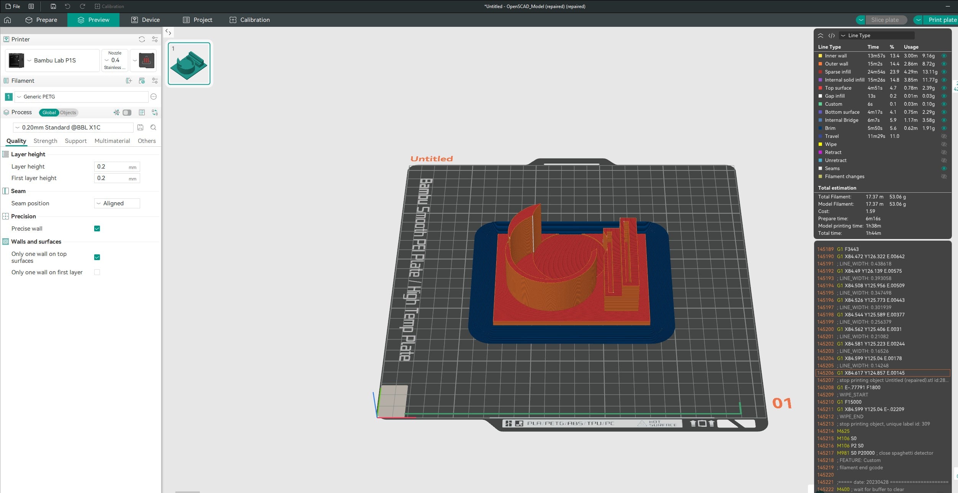The image size is (958, 493).
Task: Click the process A/B swap icon
Action: pos(155,112)
